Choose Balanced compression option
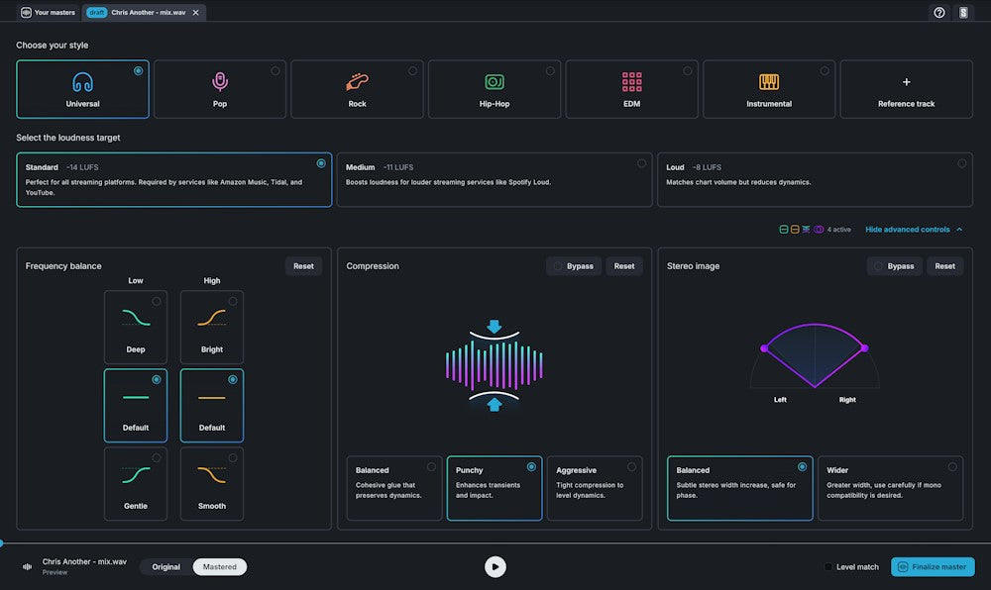The image size is (991, 590). [393, 488]
